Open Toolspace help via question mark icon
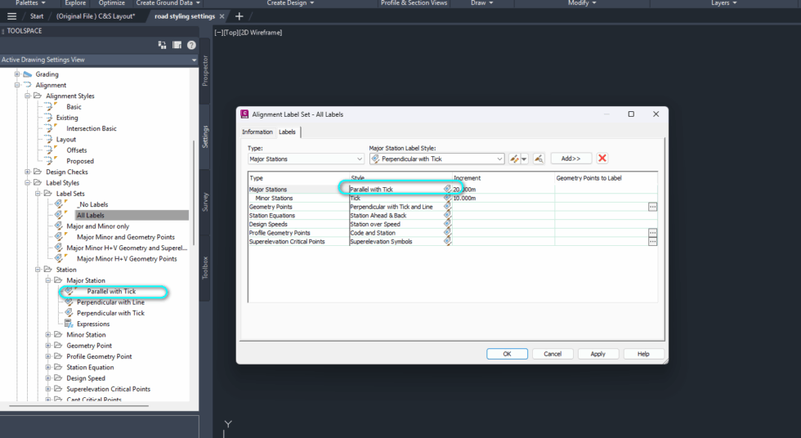The width and height of the screenshot is (801, 438). tap(191, 45)
